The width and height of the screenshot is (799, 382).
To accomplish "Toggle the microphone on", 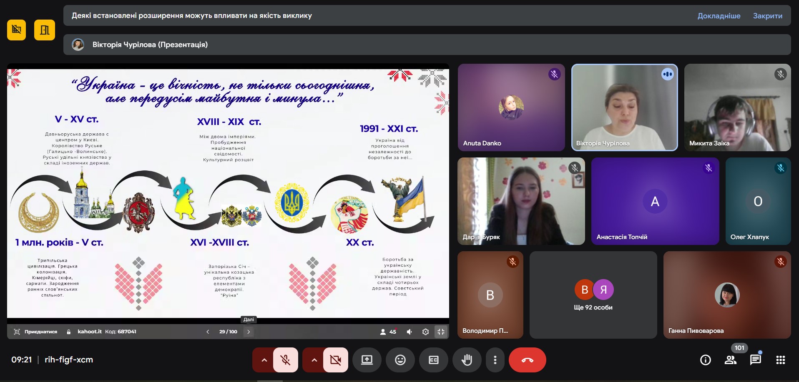I will [x=286, y=360].
